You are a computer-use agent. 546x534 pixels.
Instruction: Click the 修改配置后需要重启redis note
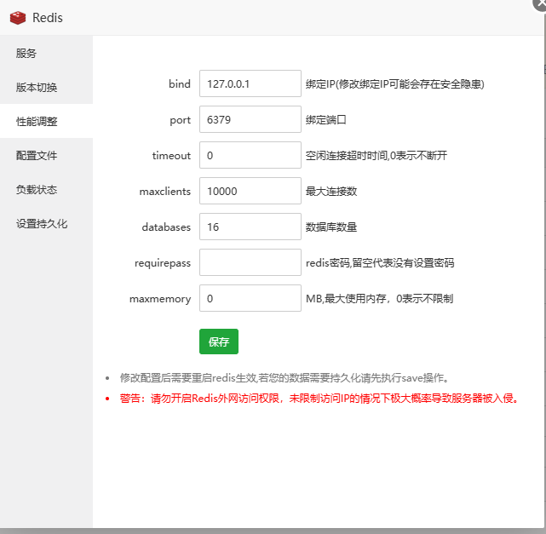(x=284, y=378)
